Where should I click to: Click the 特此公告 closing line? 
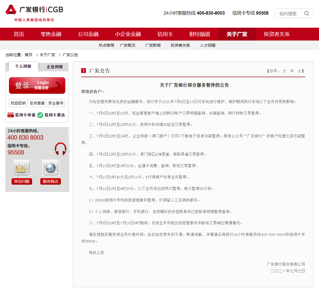click(96, 253)
